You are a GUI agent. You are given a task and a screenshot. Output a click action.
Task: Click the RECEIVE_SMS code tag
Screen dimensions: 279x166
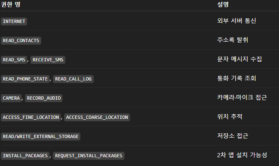click(48, 60)
